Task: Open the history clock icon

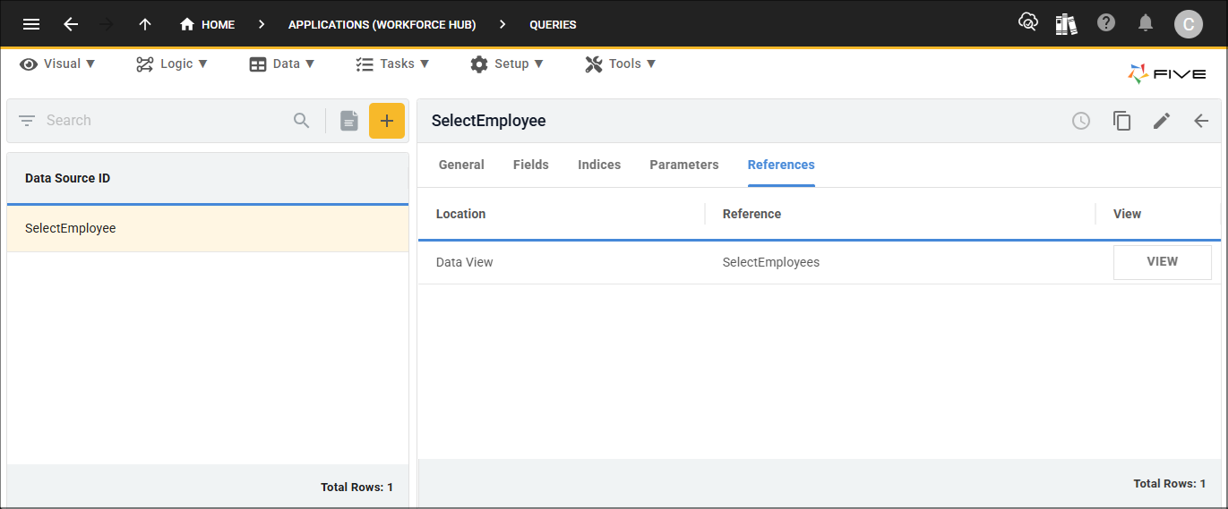Action: coord(1081,121)
